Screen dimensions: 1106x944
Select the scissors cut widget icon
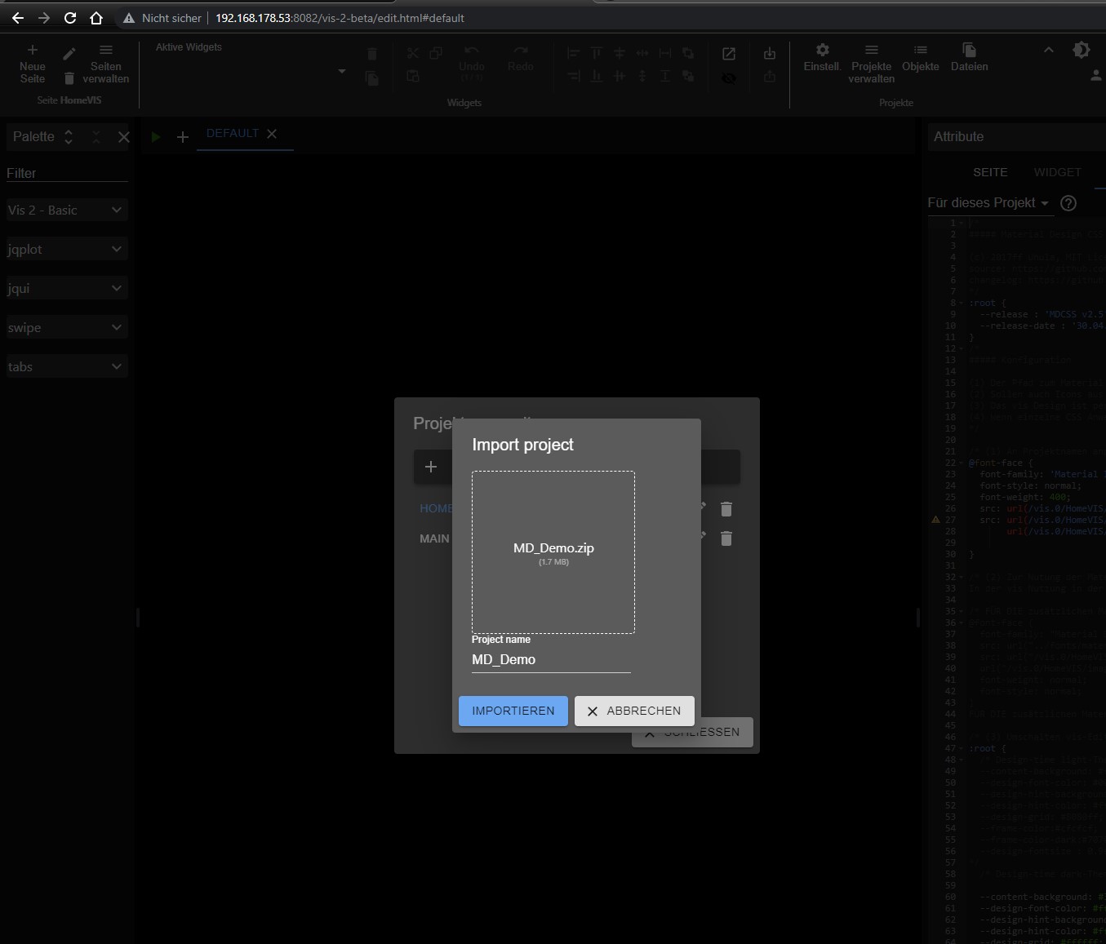pyautogui.click(x=413, y=53)
